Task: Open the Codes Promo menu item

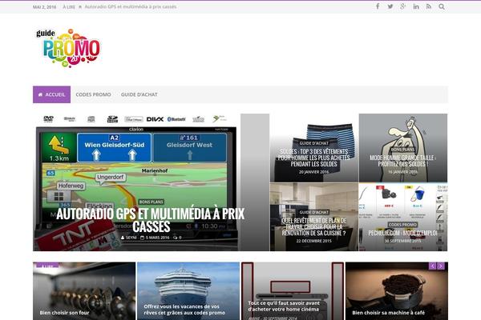Action: (93, 94)
